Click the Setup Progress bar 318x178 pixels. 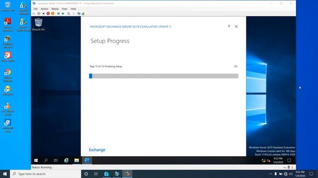pos(163,76)
